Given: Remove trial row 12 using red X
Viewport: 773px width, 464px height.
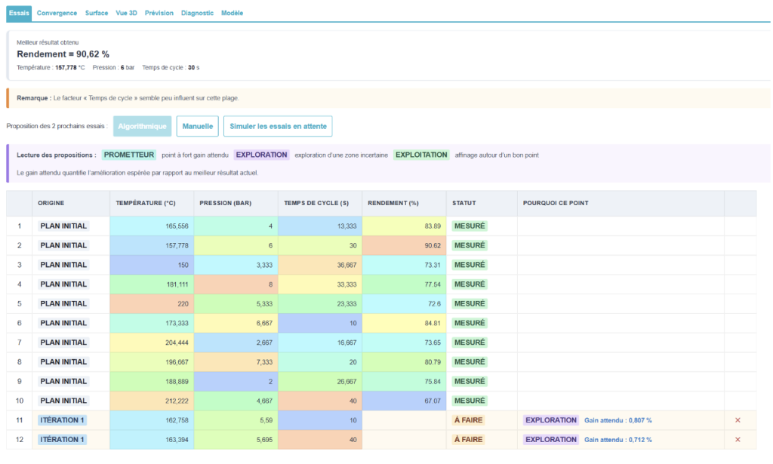Looking at the screenshot, I should click(x=738, y=439).
